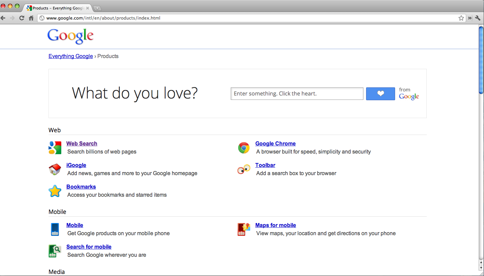Click the Web Search product icon
Image resolution: width=484 pixels, height=276 pixels.
[x=55, y=148]
